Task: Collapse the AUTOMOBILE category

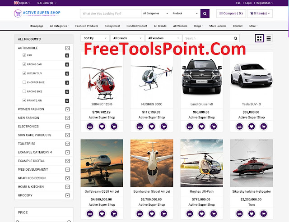Action: (67, 48)
